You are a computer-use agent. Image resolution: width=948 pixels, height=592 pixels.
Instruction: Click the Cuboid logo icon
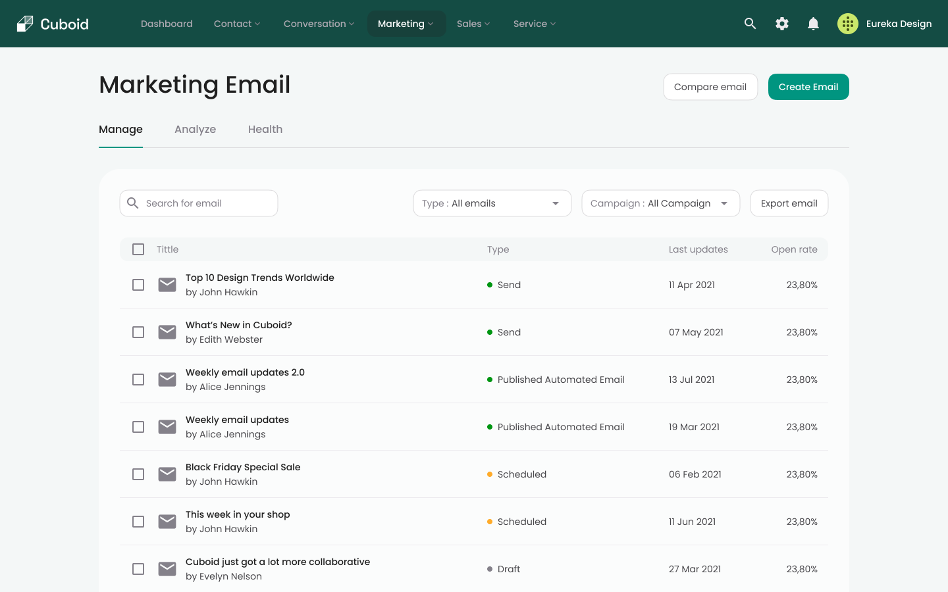[24, 24]
